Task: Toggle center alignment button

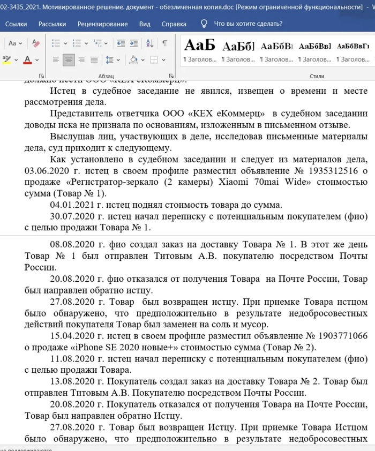Action: point(68,59)
